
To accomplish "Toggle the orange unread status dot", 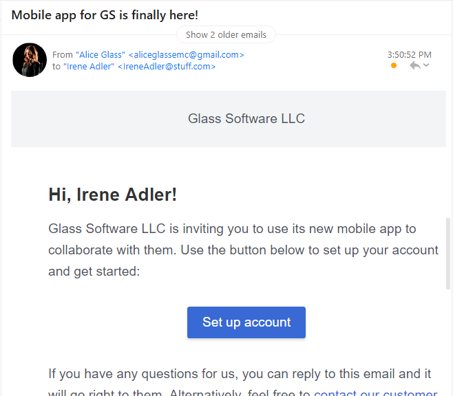I will point(394,65).
